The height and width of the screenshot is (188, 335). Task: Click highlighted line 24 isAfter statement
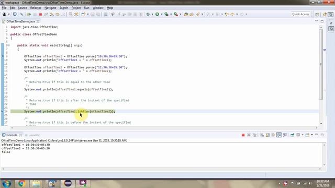[70, 111]
